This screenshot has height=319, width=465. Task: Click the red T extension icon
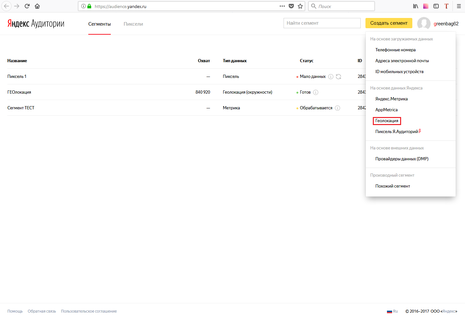click(x=446, y=6)
